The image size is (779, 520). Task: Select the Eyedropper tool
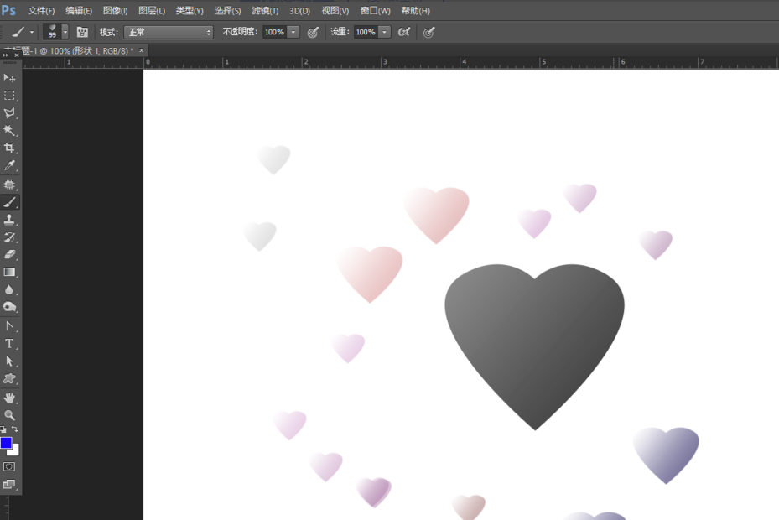tap(9, 165)
